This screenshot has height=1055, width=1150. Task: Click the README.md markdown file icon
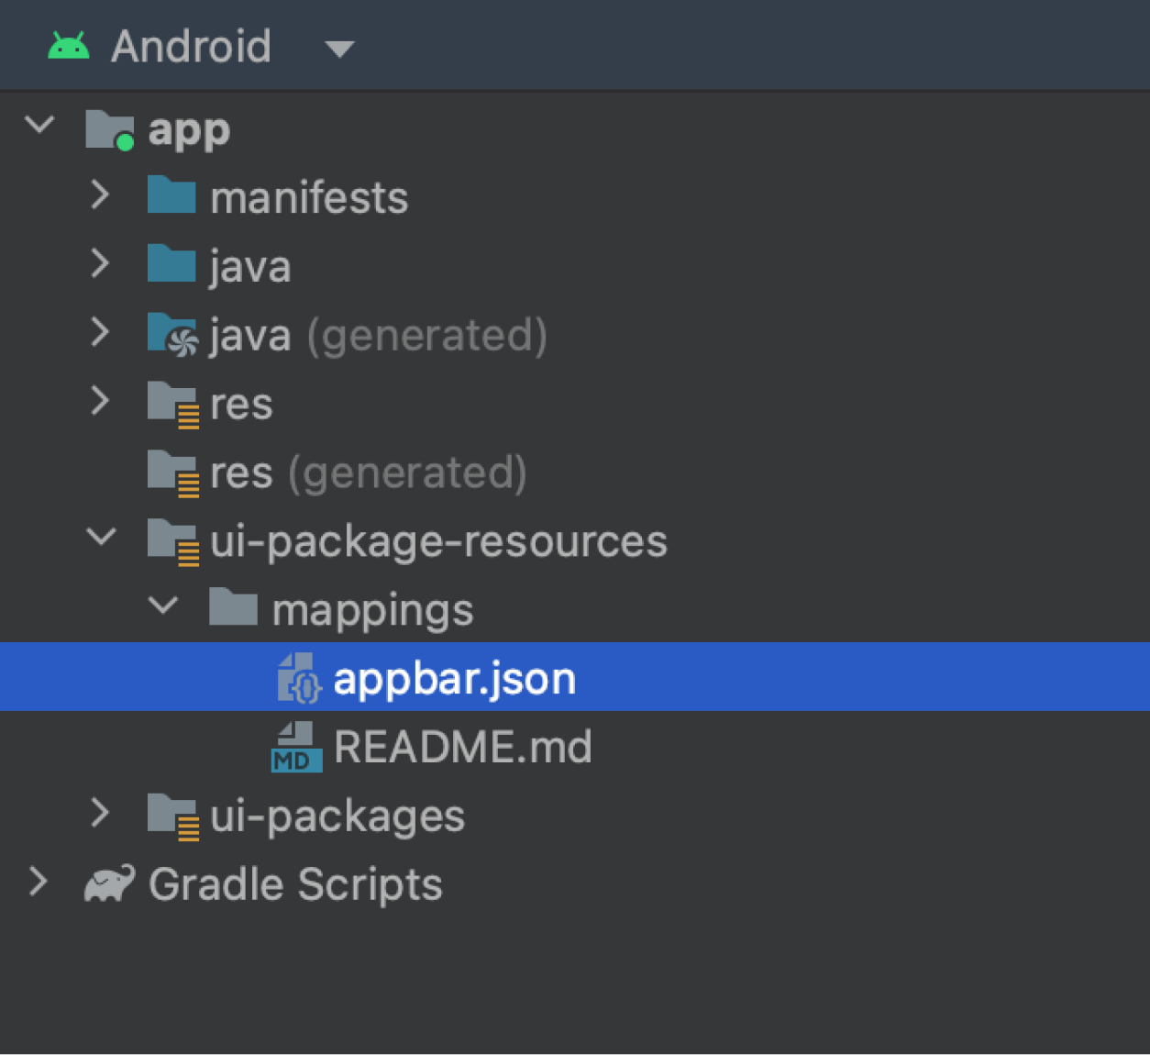tap(296, 747)
